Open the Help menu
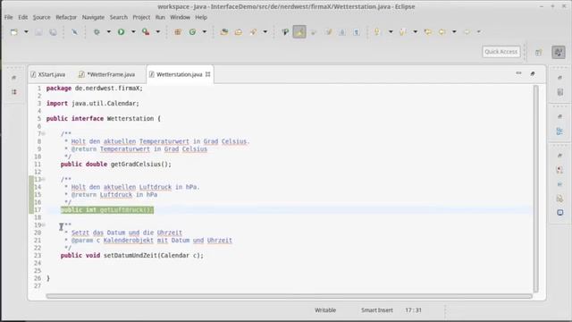Screen dimensions: 572x322 point(201,17)
